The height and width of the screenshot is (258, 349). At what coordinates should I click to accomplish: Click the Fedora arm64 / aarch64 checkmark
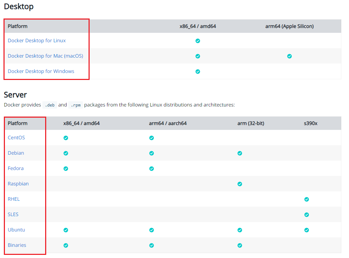click(152, 169)
